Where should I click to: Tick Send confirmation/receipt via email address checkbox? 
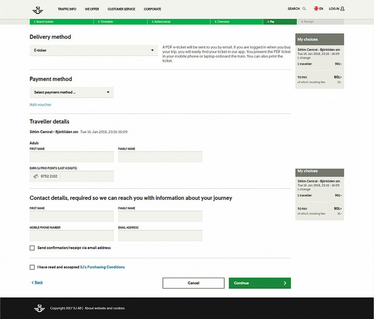[32, 248]
